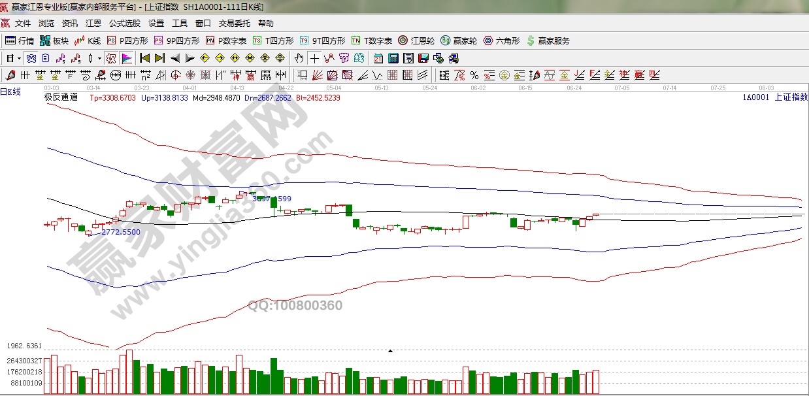
Task: Click the calculator icon in toolbar
Action: tap(393, 58)
